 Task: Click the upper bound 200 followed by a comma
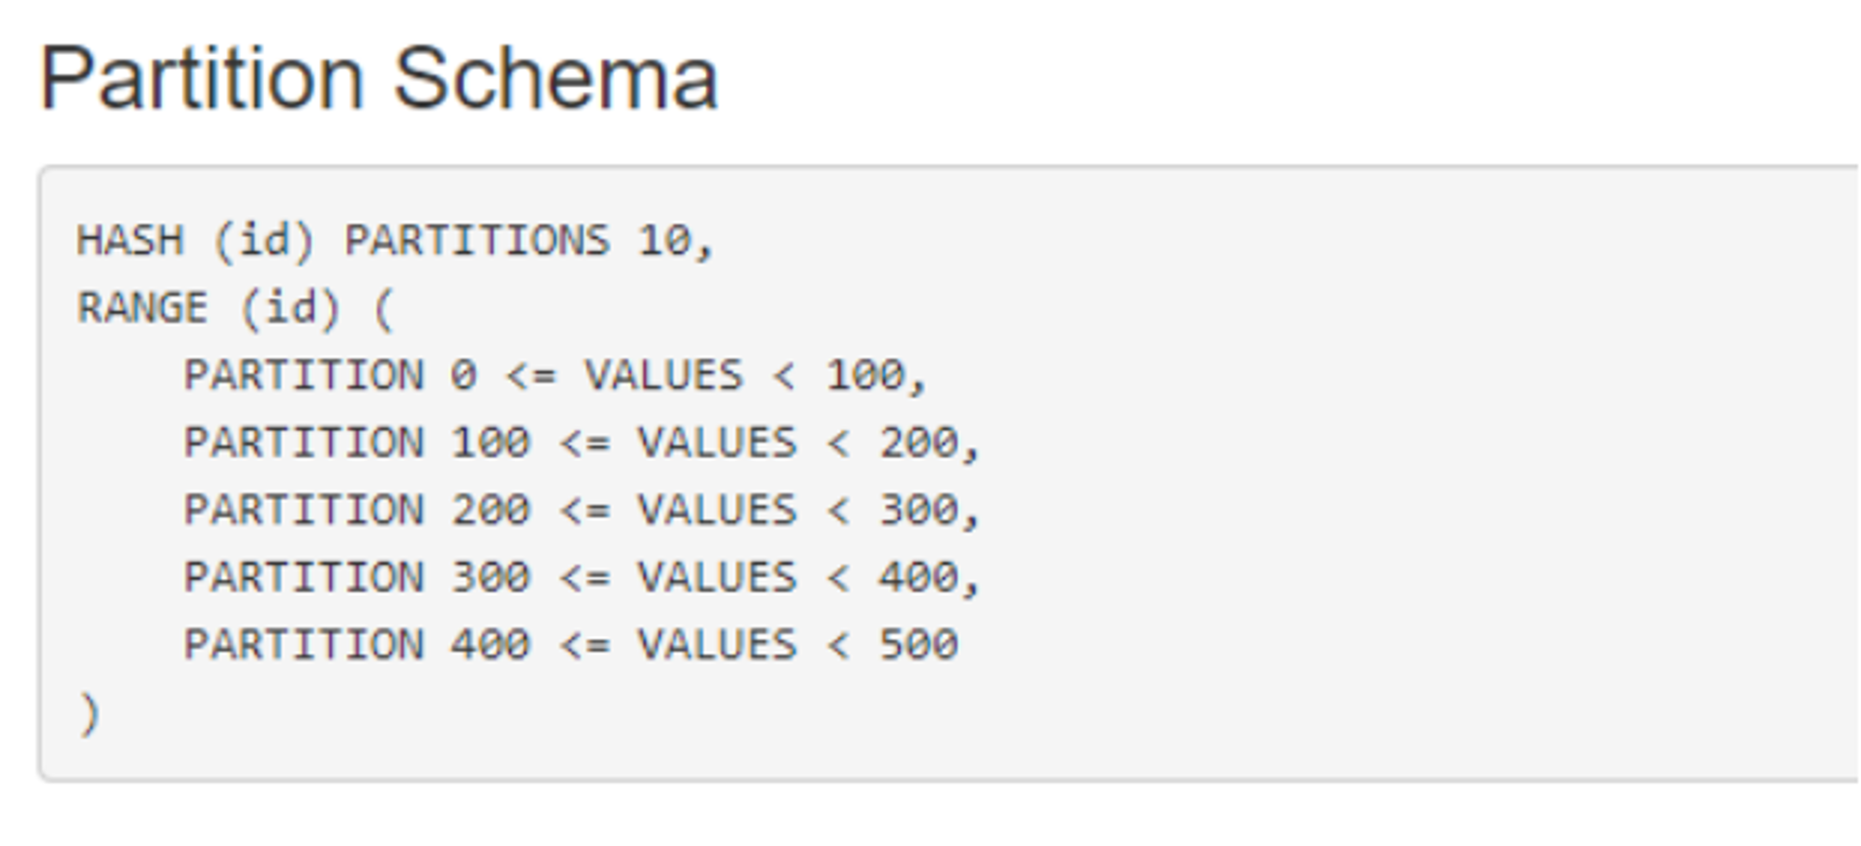coord(919,443)
